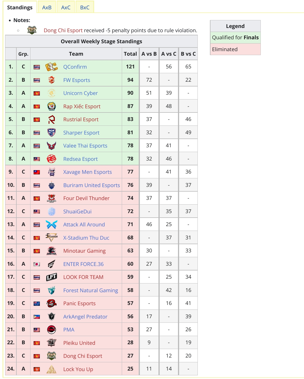Follow the Dong Chi Esport link in Notes
304x379 pixels.
click(x=63, y=31)
